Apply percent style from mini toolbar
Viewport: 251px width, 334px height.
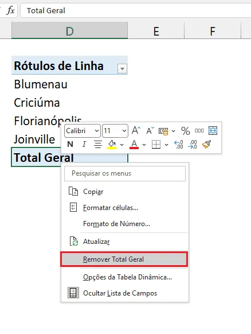186,131
